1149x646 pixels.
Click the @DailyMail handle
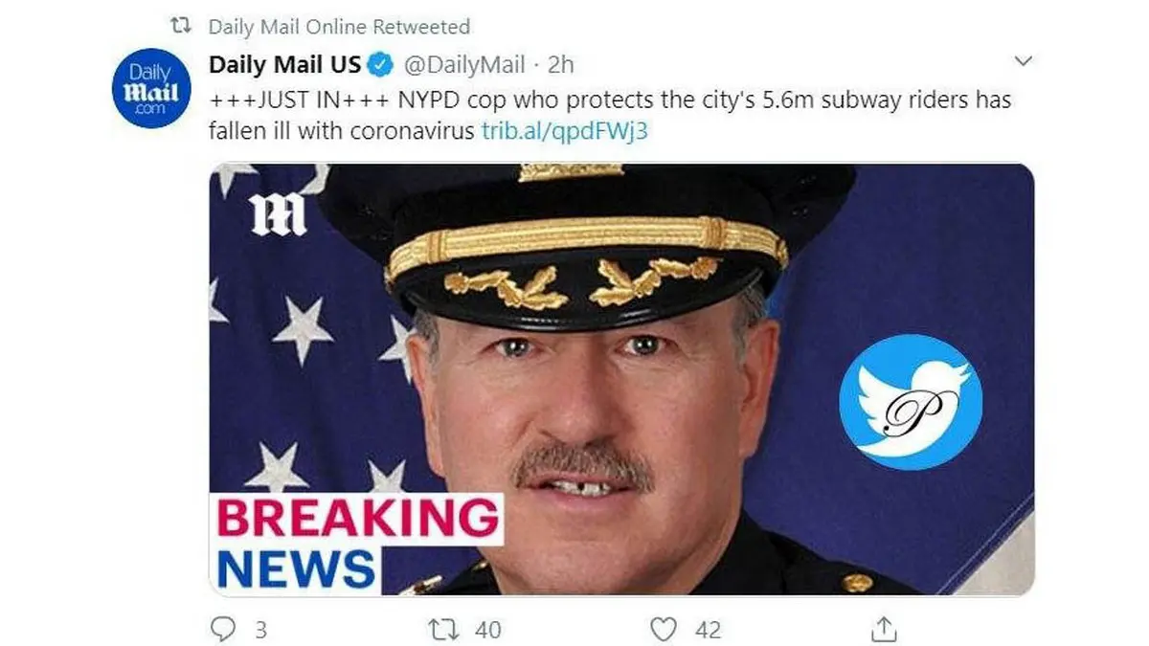tap(464, 65)
